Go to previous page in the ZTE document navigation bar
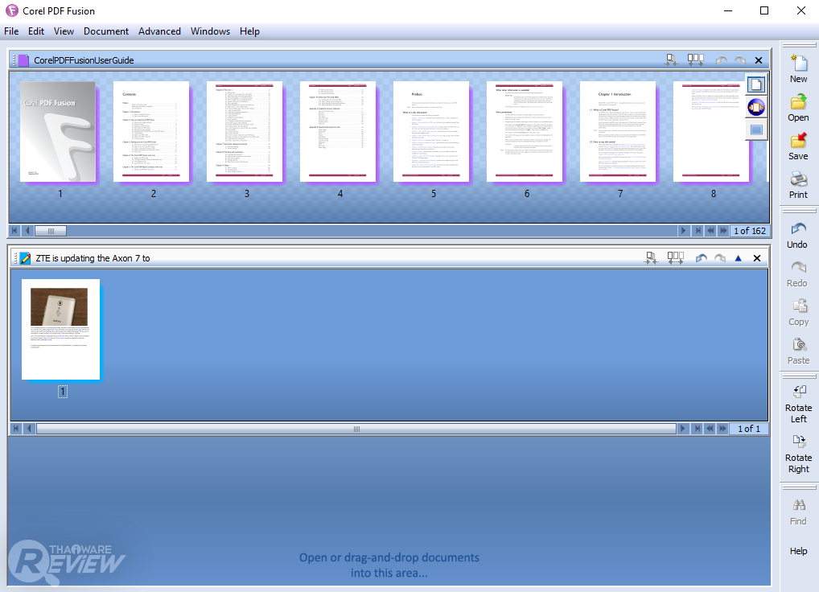The width and height of the screenshot is (819, 592). click(x=29, y=429)
